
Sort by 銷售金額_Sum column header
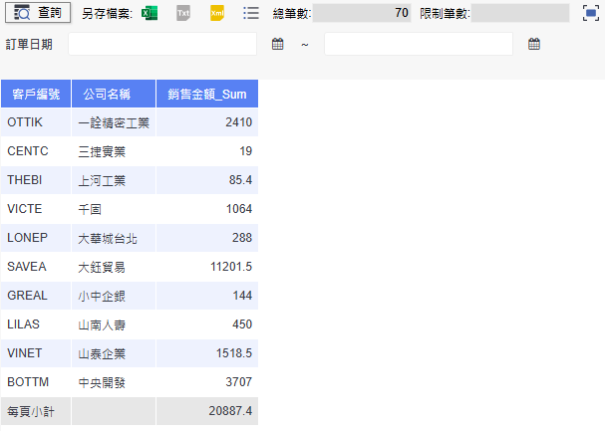[x=207, y=94]
